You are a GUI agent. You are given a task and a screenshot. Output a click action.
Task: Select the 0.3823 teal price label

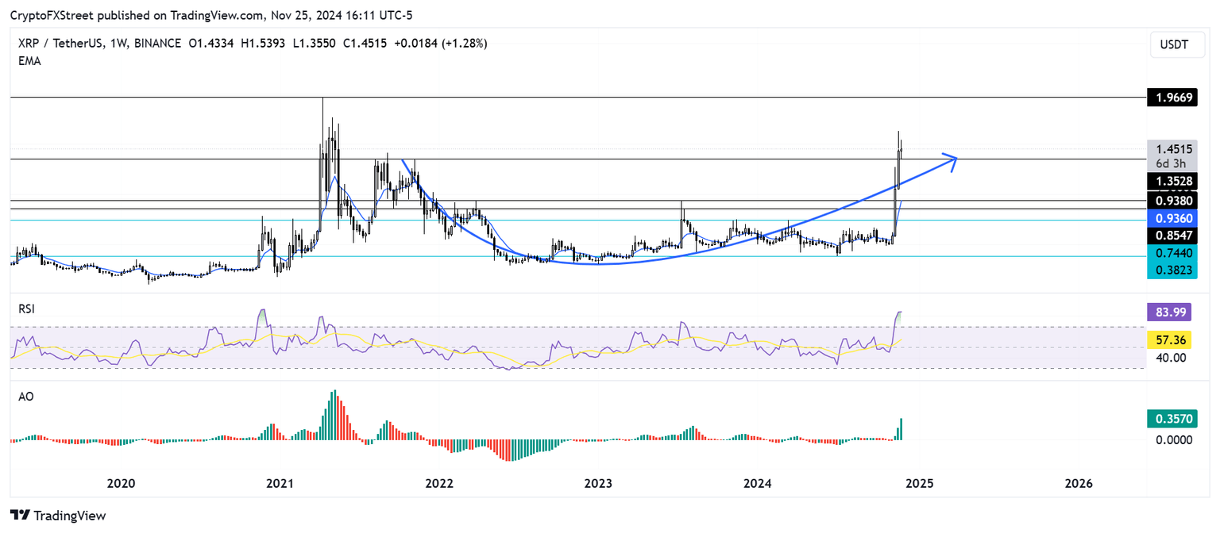click(x=1171, y=270)
